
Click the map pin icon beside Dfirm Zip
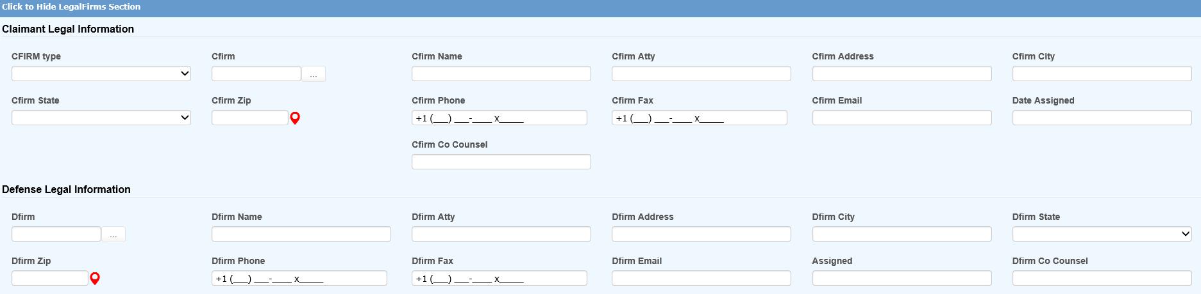tap(95, 279)
